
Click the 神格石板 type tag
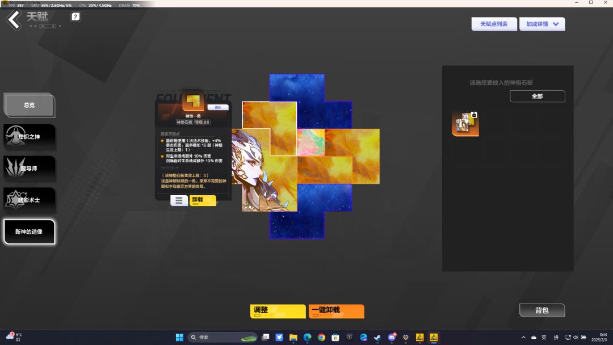point(184,123)
